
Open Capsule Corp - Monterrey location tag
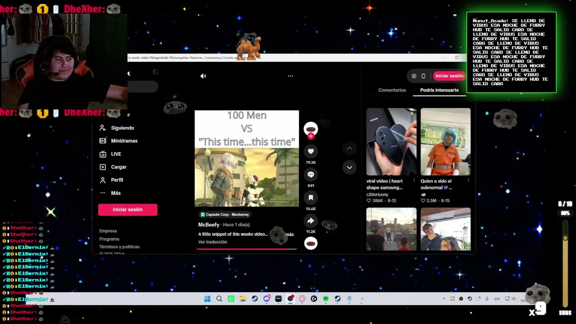[x=225, y=215]
